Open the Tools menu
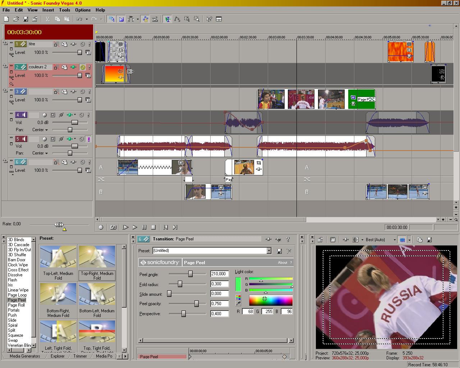This screenshot has width=460, height=368. click(x=65, y=10)
